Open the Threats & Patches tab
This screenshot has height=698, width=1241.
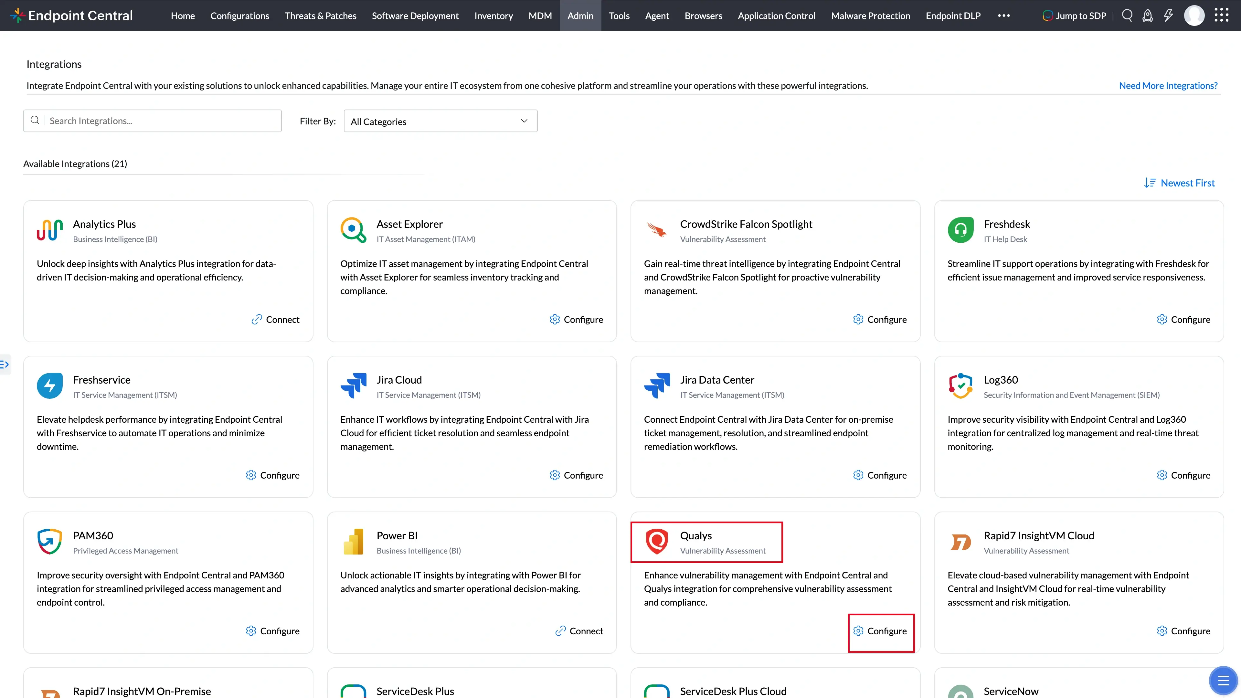[x=320, y=16]
